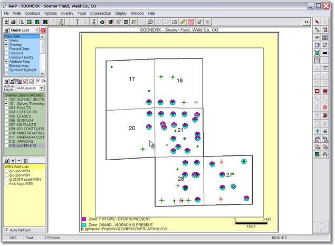This screenshot has height=246, width=335.
Task: Select the red arrow pointer tool
Action: click(317, 22)
